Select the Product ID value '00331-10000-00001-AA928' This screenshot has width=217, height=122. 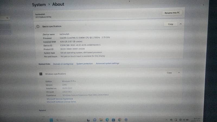[x=72, y=49]
